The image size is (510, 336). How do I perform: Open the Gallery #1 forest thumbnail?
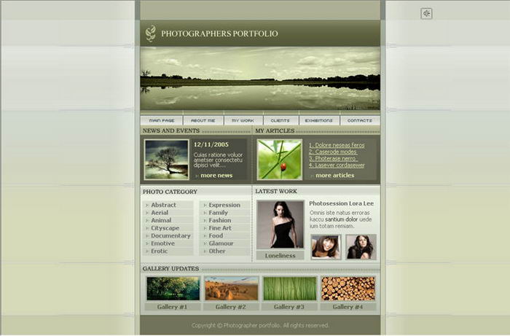173,289
